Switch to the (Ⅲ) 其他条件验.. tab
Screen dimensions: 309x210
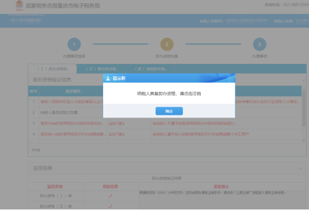pos(150,69)
